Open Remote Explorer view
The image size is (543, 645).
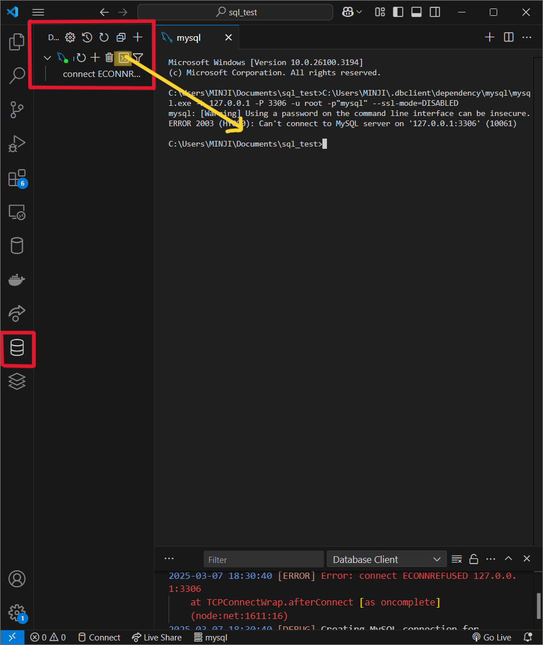(16, 212)
